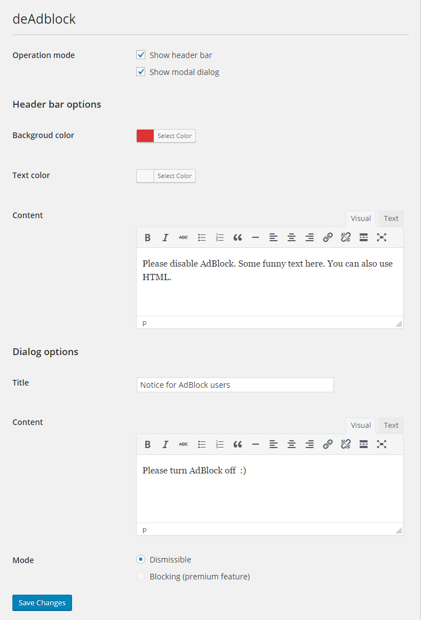This screenshot has height=620, width=421.
Task: Click into Header bar content text area
Action: (270, 282)
